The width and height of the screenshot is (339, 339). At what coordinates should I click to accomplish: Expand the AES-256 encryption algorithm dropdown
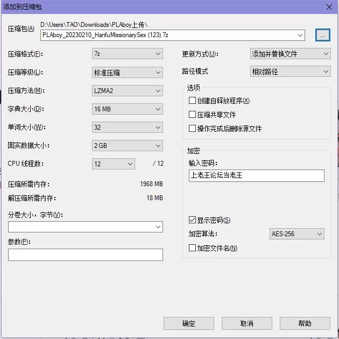[297, 234]
